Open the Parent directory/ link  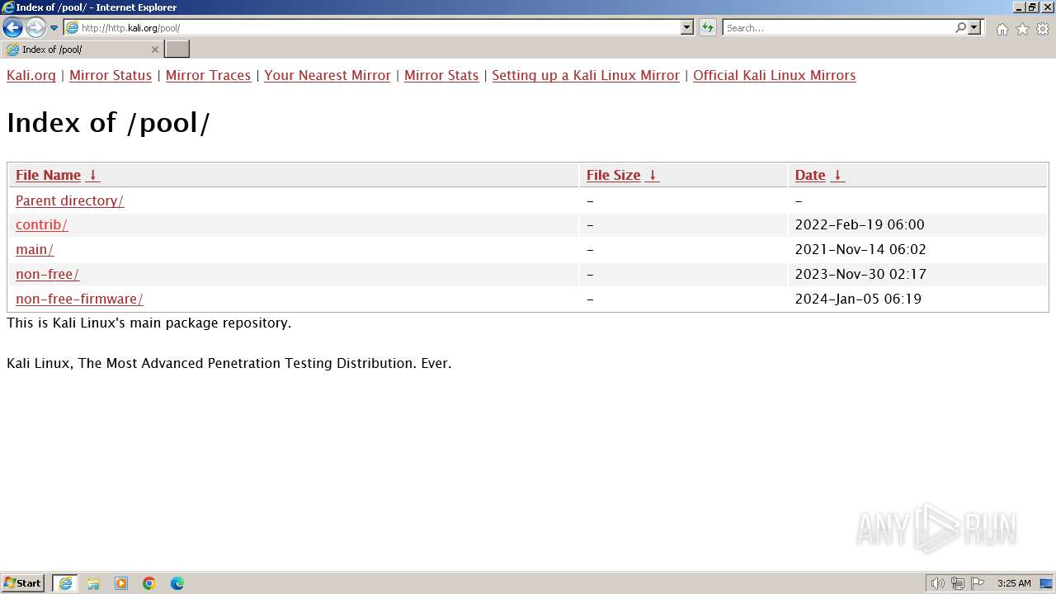[69, 200]
